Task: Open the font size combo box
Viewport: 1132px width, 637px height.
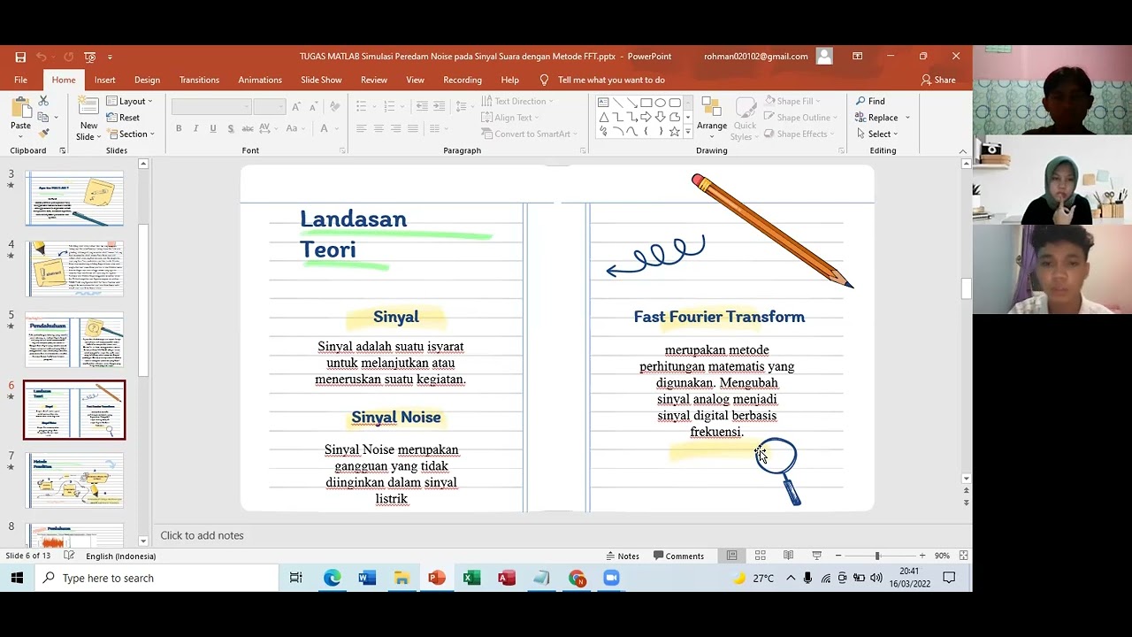Action: pos(268,106)
